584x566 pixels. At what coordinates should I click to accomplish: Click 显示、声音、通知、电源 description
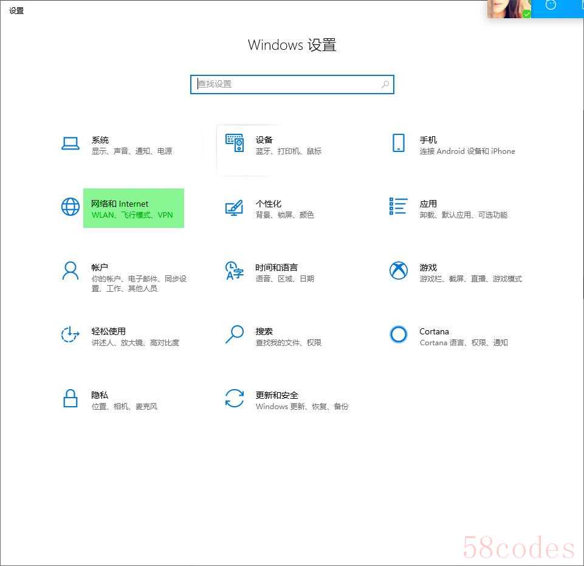coord(132,151)
